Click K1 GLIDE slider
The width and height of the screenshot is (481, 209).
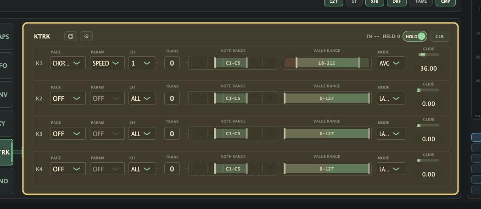(429, 55)
